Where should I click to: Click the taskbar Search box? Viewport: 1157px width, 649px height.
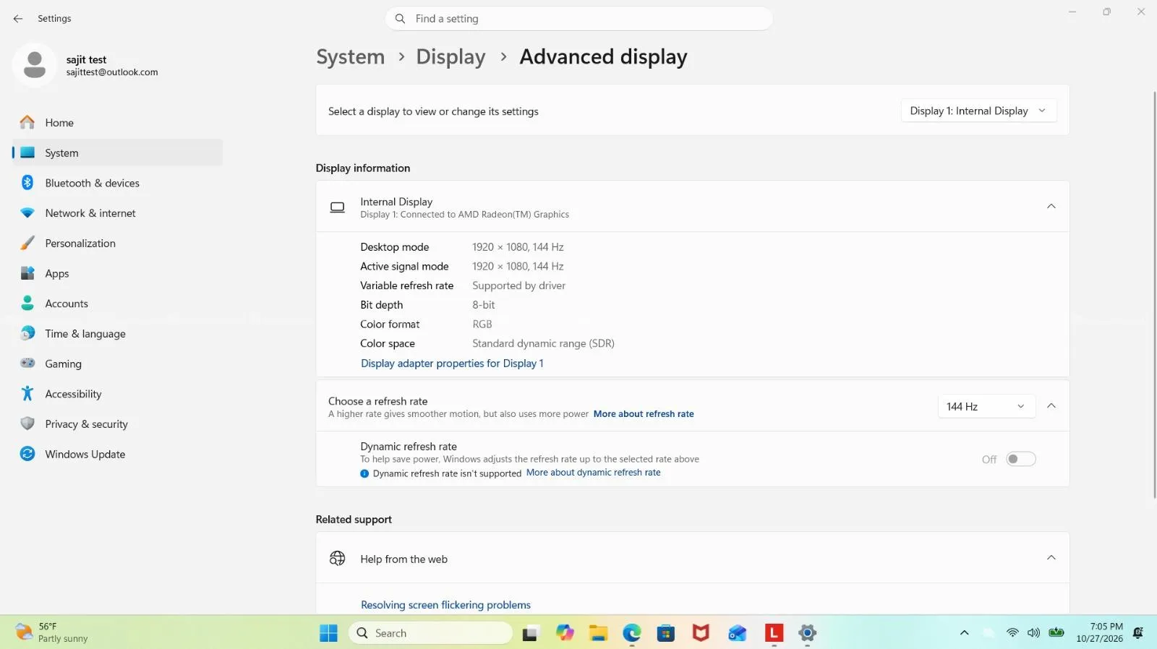pyautogui.click(x=430, y=633)
